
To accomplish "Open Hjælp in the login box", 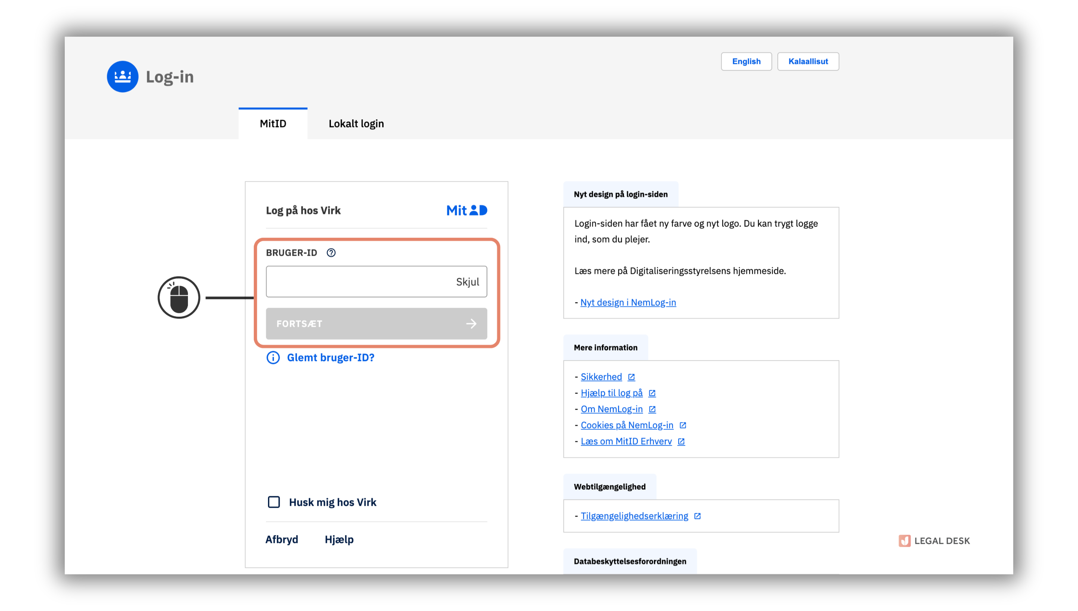I will [339, 539].
